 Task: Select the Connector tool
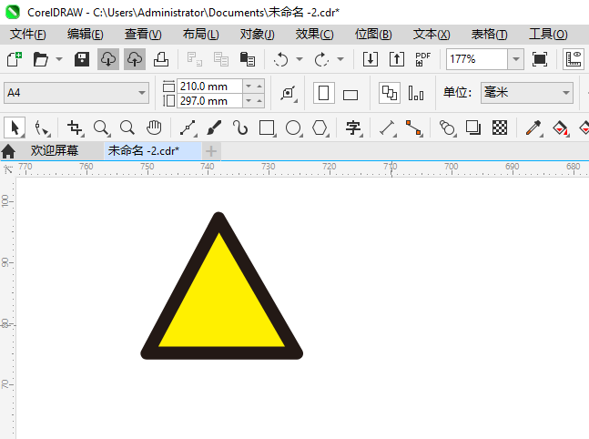(x=413, y=128)
